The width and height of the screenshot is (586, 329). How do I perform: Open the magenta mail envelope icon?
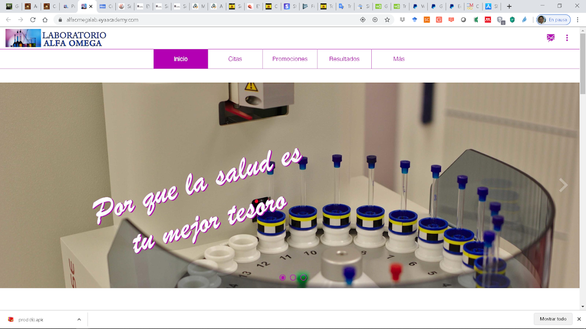tap(551, 38)
